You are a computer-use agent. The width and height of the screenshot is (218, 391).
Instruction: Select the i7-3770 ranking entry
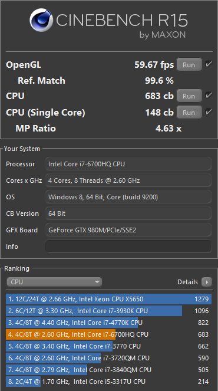pos(109,346)
